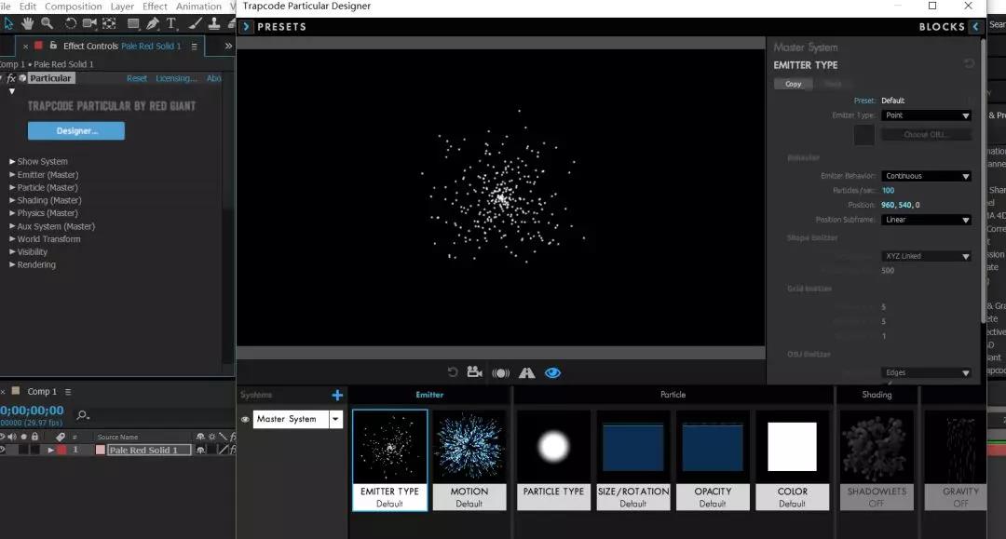This screenshot has height=539, width=1006.
Task: Expand the Particle (Master) group
Action: point(12,187)
